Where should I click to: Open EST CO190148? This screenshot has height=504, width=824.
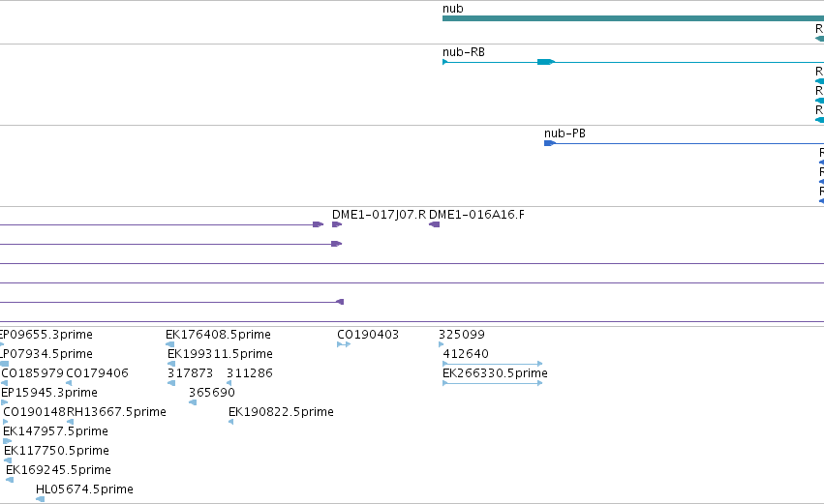point(34,412)
